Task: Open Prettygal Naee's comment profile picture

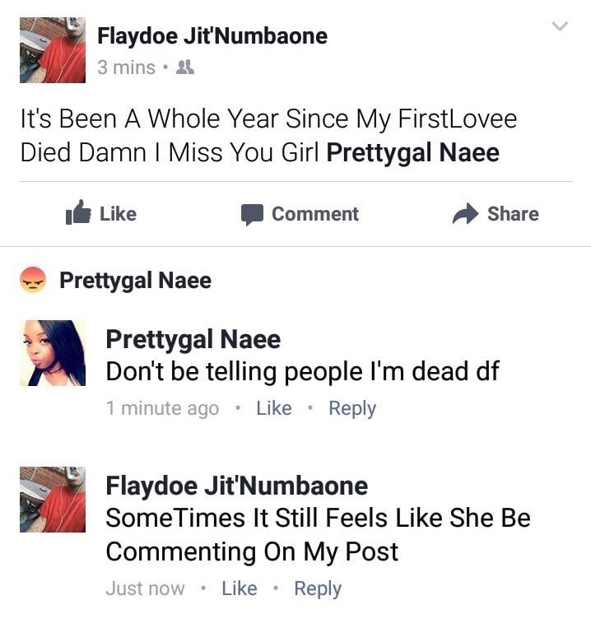Action: [x=53, y=353]
